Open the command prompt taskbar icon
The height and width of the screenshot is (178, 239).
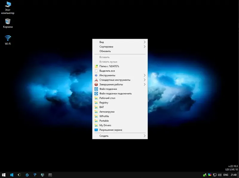[x=50, y=175]
